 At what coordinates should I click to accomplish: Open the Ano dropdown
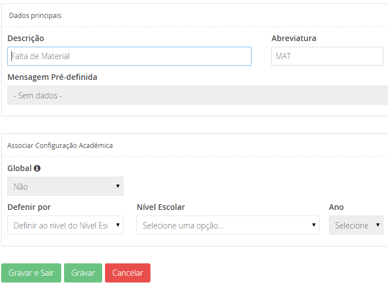click(356, 225)
